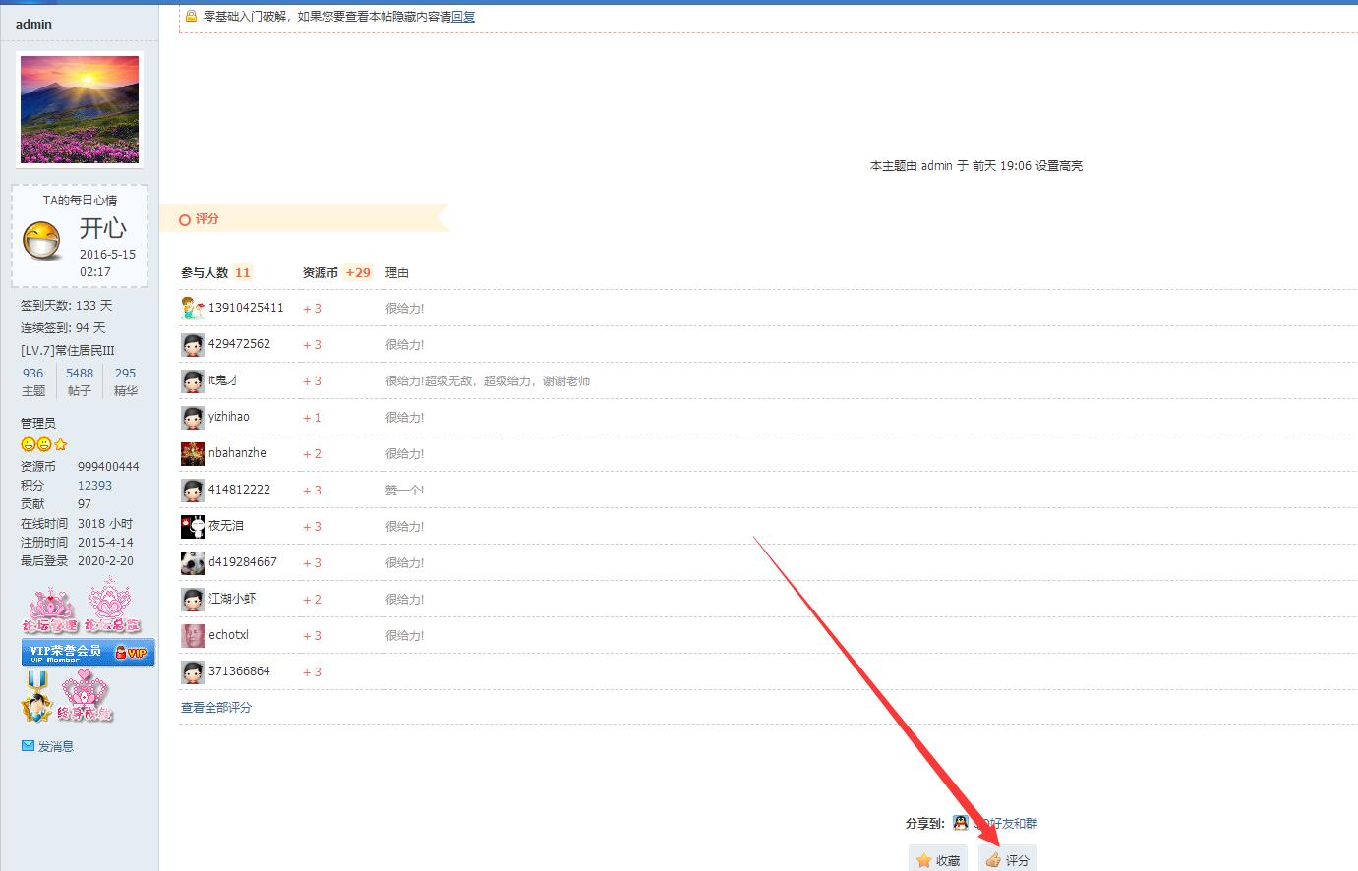
Task: Open avatar of user 371366864
Action: (x=193, y=671)
